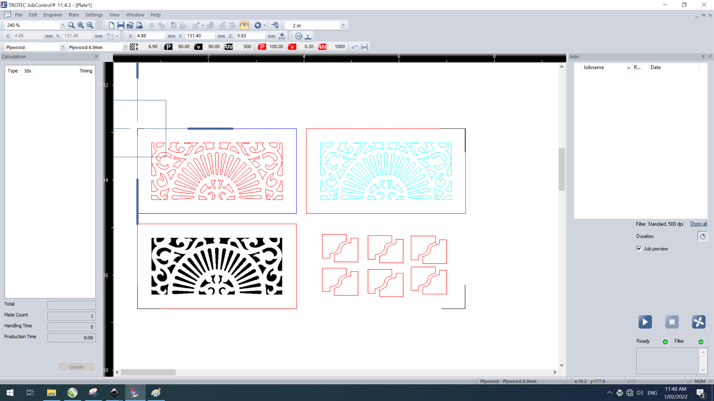Image resolution: width=714 pixels, height=401 pixels.
Task: Open the Engraver menu
Action: [53, 15]
